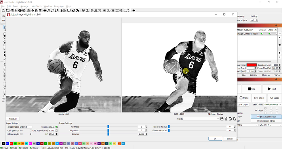Click the red Layer Color swatch

[252, 65]
